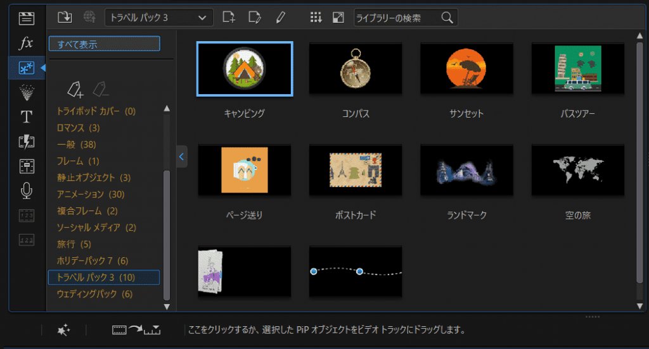Image resolution: width=649 pixels, height=349 pixels.
Task: Select the ウェディングパック (6) tag
Action: click(94, 294)
